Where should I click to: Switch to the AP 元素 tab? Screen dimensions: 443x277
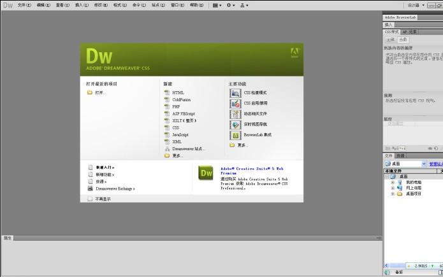410,32
